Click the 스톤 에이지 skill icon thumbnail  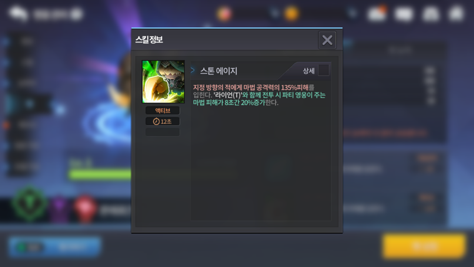pyautogui.click(x=163, y=82)
